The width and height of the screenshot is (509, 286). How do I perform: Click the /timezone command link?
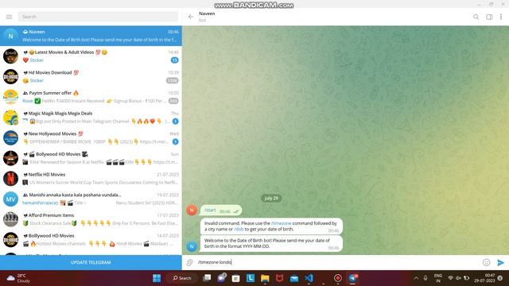[x=281, y=223]
